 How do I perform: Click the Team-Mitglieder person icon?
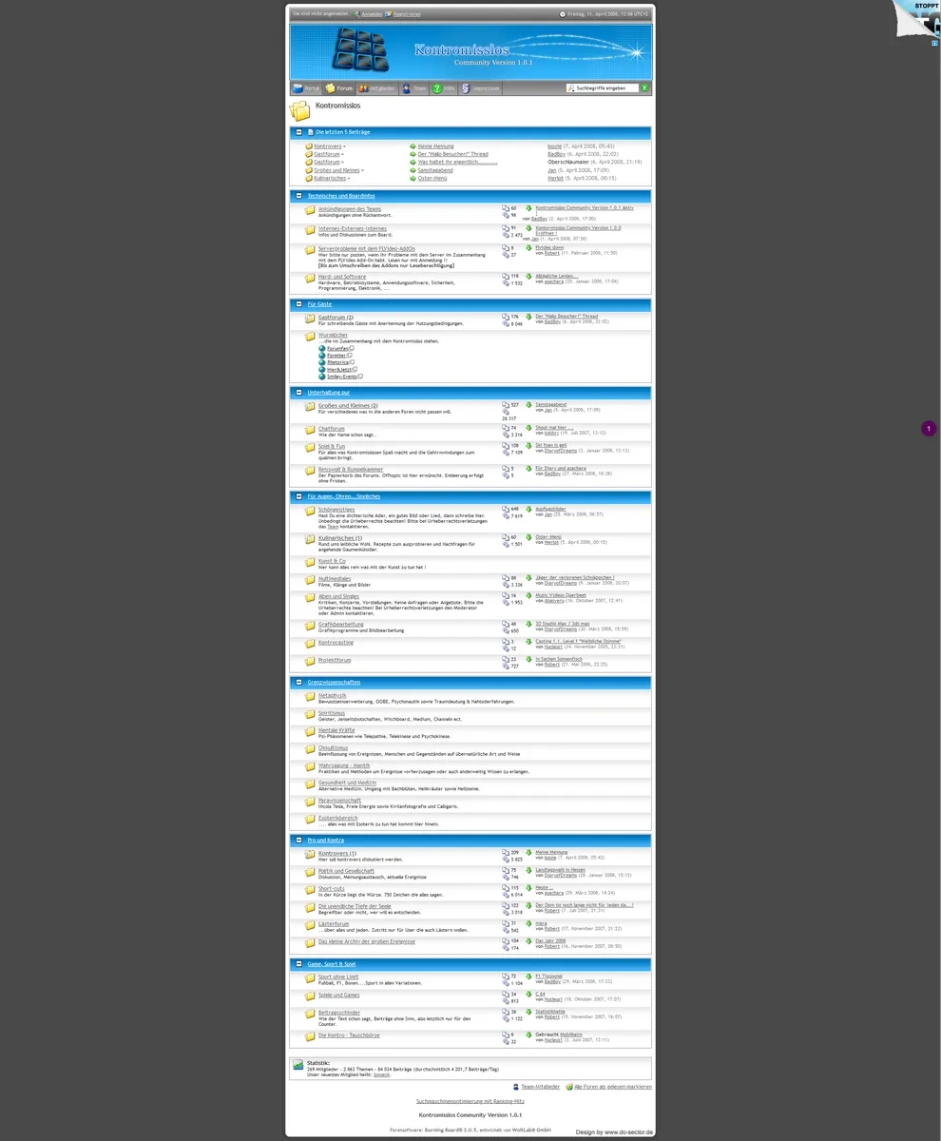tap(515, 1087)
